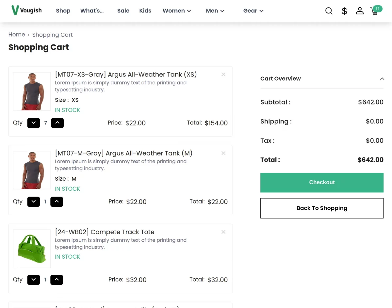
Task: Open Compete Track Tote product title
Action: coord(105,232)
